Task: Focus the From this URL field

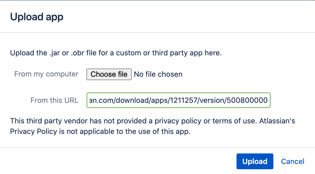Action: (x=178, y=100)
